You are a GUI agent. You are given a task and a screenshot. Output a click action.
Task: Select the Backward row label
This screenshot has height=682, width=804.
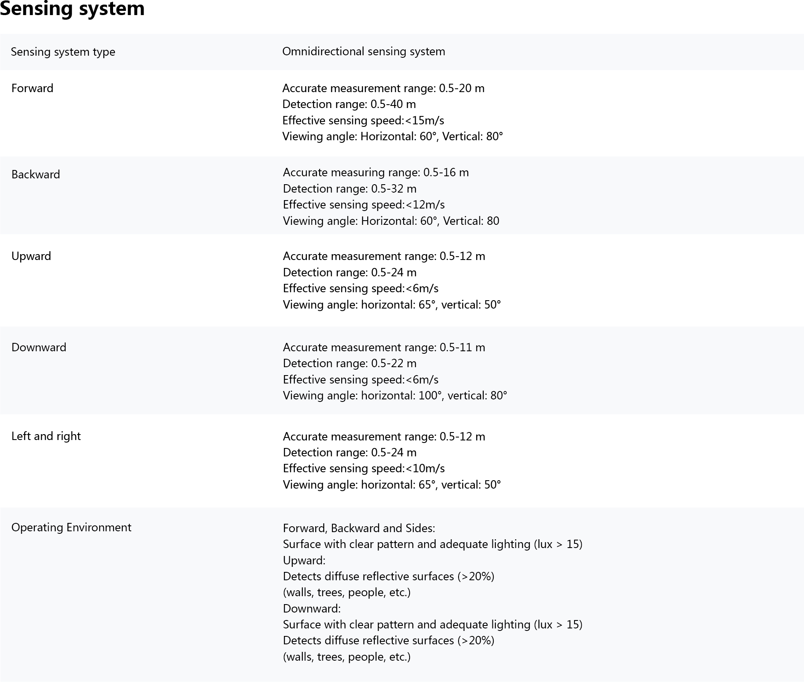[36, 174]
